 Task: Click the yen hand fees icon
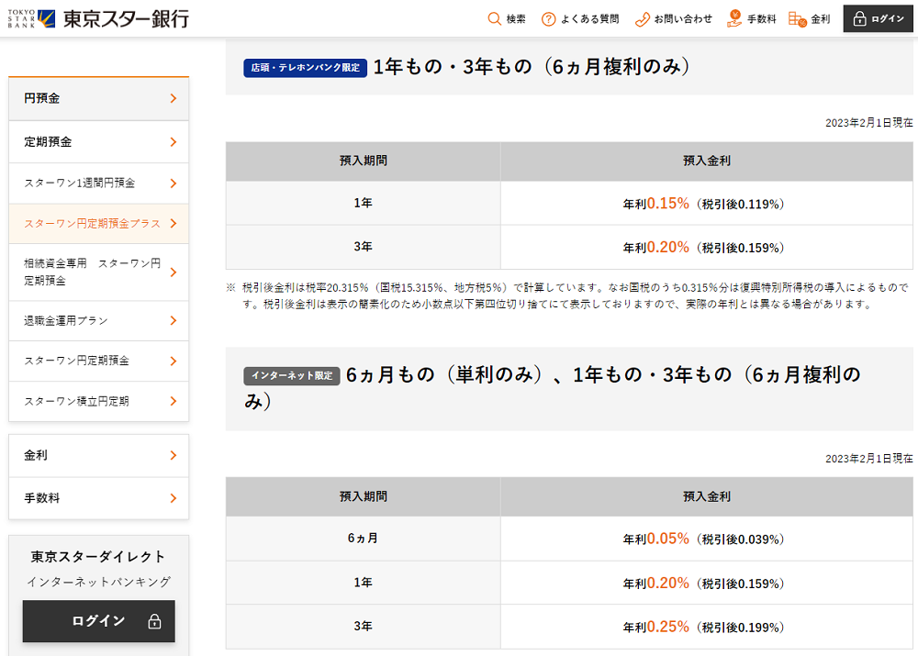coord(734,18)
